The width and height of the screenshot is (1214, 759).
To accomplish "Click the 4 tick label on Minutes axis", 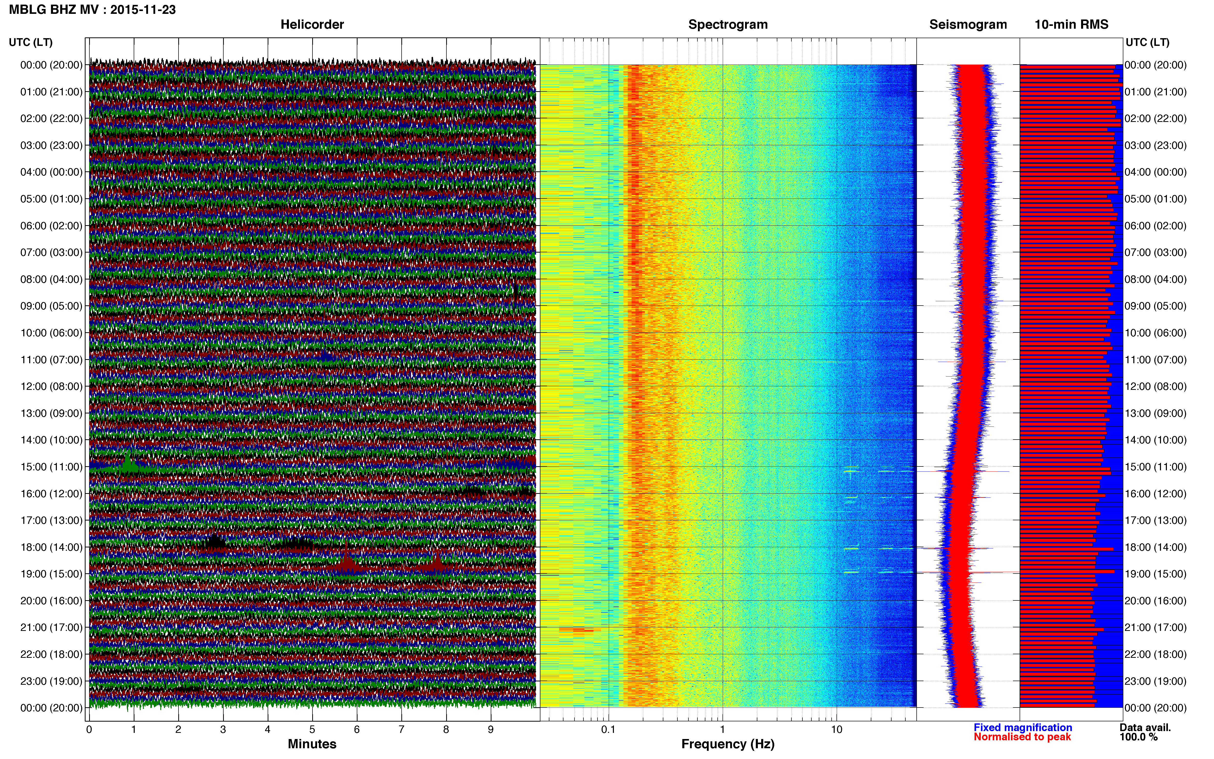I will 267,729.
